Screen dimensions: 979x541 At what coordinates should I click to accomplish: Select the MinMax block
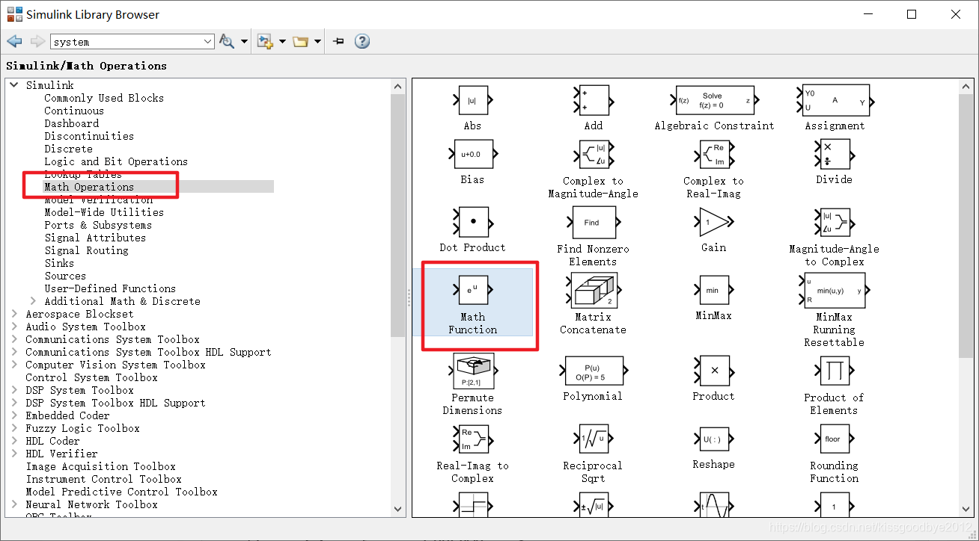coord(714,290)
